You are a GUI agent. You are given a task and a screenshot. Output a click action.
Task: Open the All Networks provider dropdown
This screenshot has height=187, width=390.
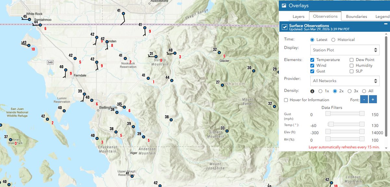point(344,81)
